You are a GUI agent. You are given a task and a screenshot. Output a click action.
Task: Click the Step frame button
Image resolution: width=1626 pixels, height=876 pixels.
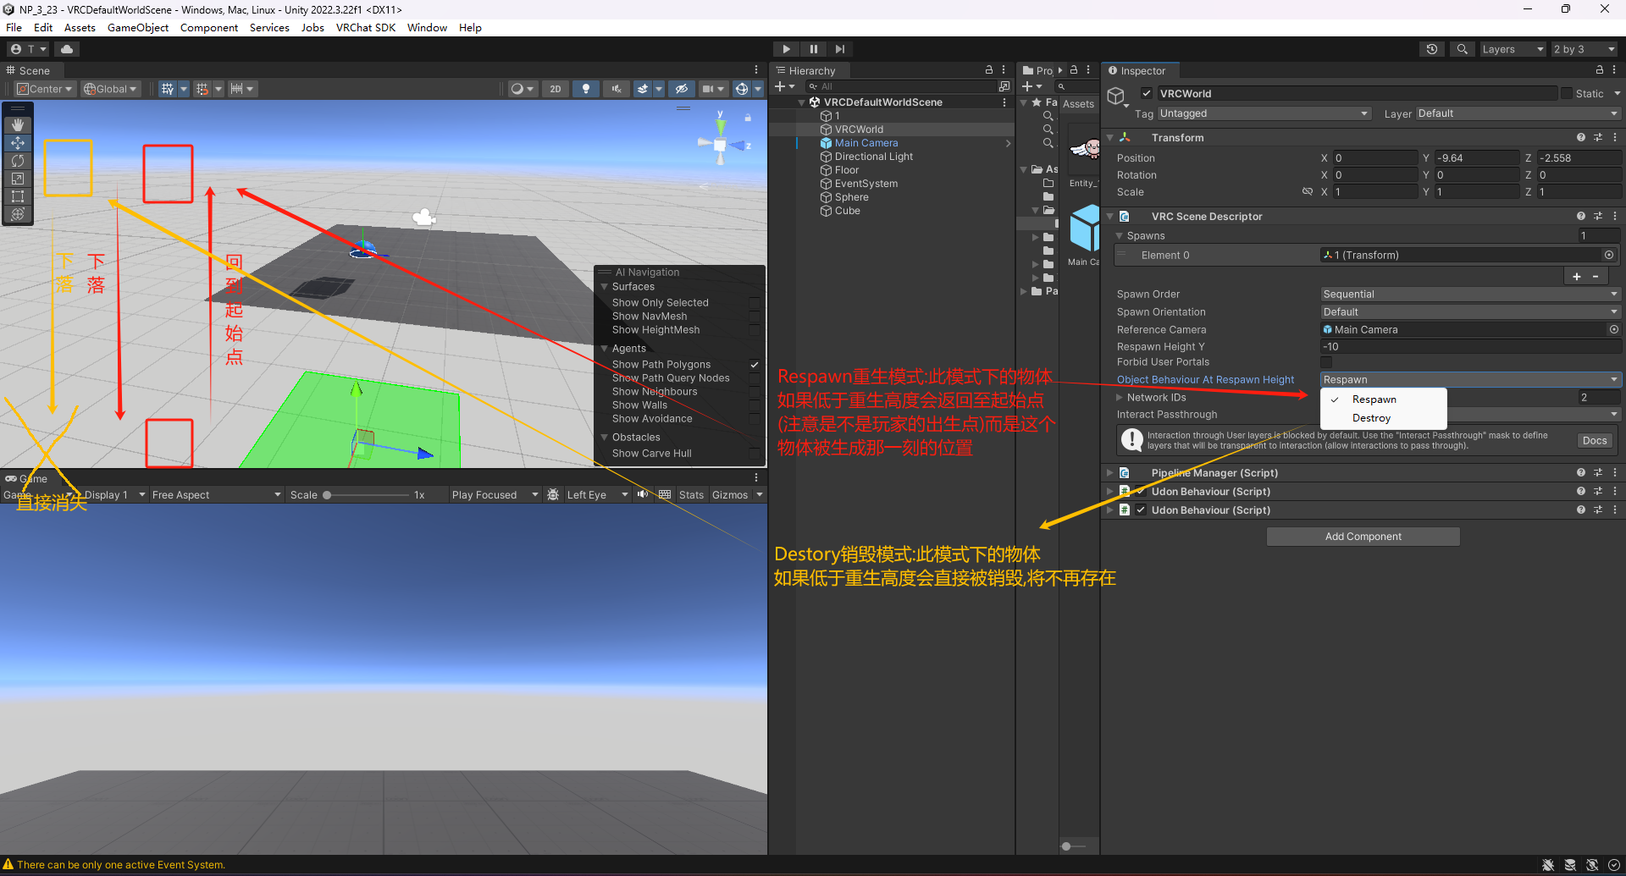(839, 49)
